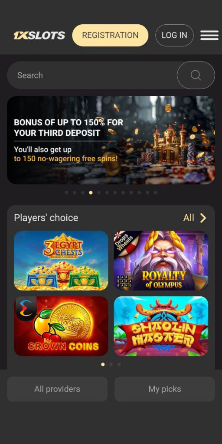
Task: Switch to the My picks tab
Action: (165, 389)
